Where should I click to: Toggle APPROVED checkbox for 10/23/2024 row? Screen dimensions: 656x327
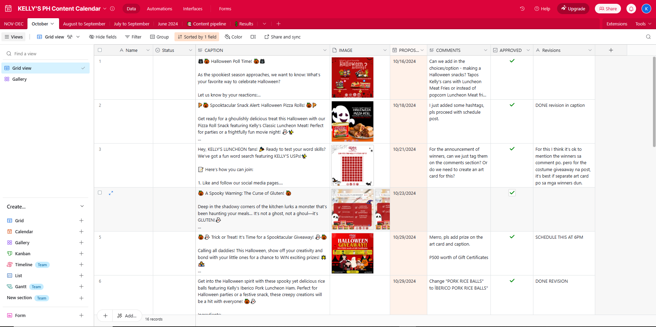click(512, 193)
